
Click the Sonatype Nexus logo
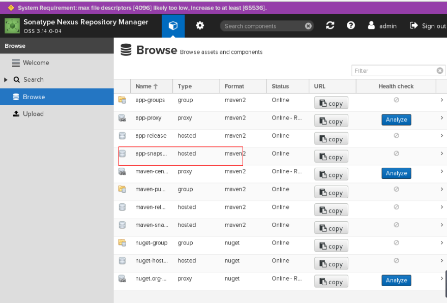12,26
